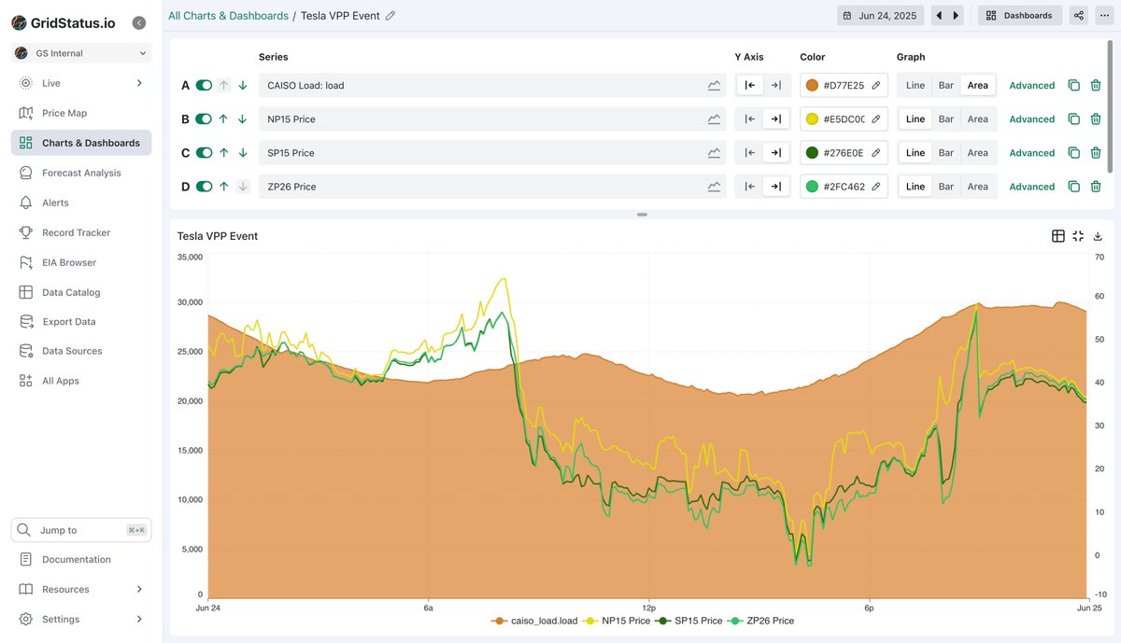Screen dimensions: 1121x643
Task: Click the CAISO Load orange color swatch
Action: click(x=812, y=85)
